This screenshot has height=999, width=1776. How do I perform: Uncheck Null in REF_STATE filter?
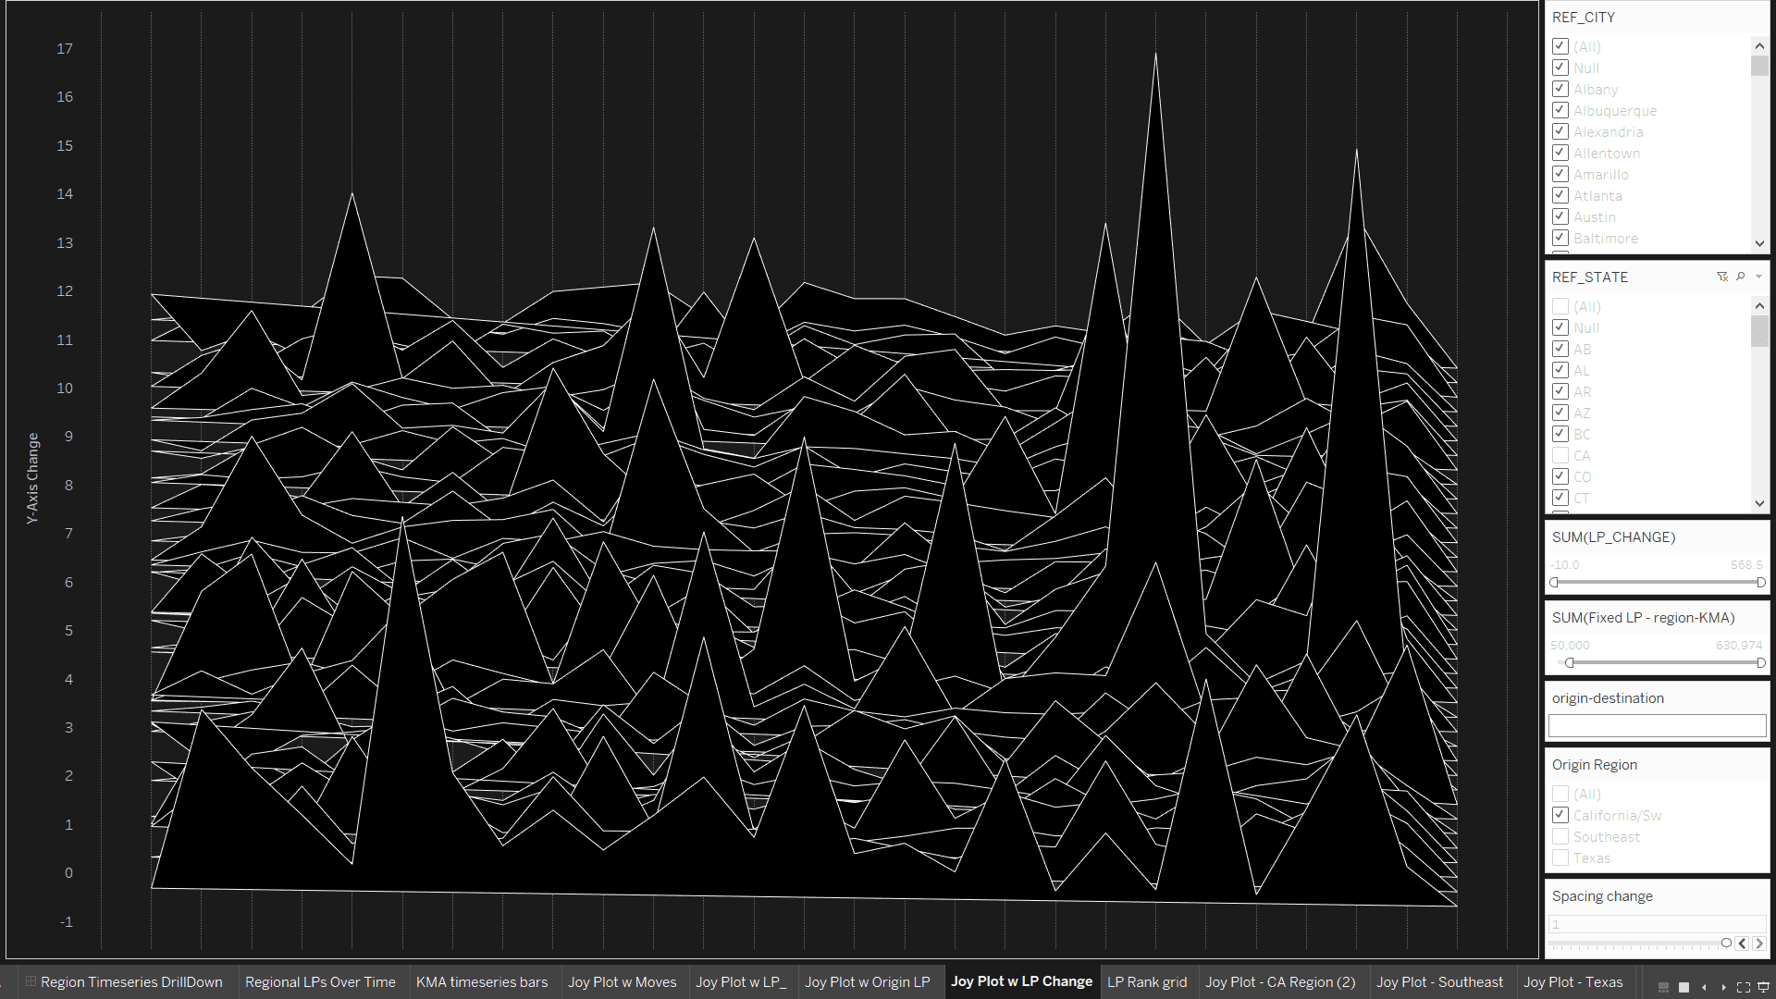pos(1560,327)
